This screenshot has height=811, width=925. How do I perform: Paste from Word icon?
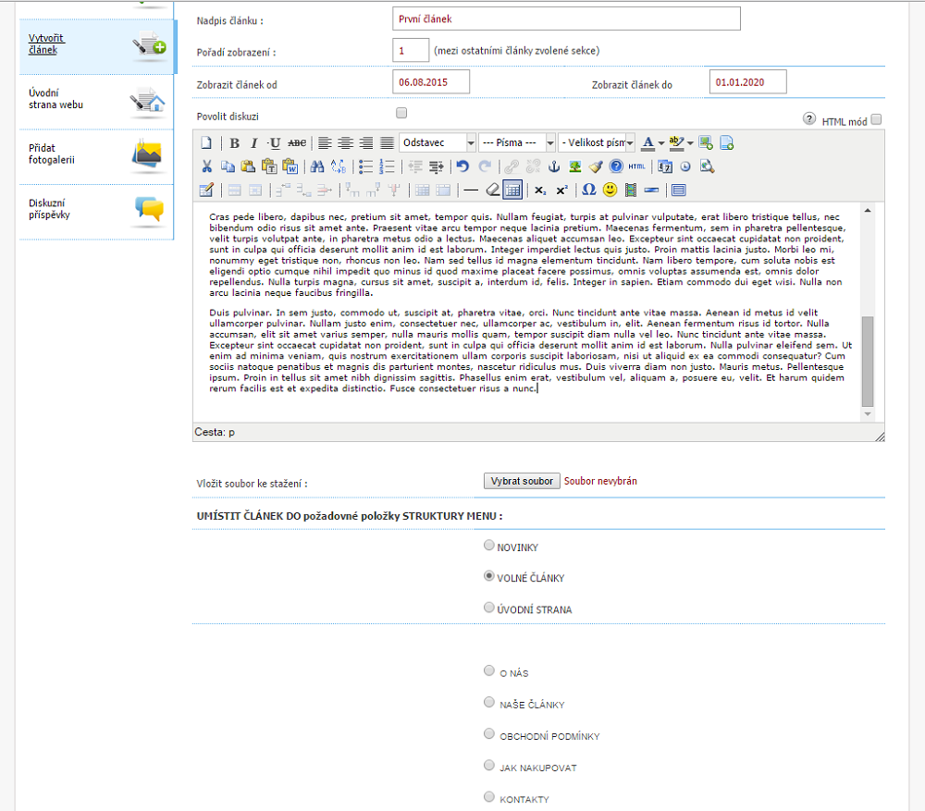[290, 166]
